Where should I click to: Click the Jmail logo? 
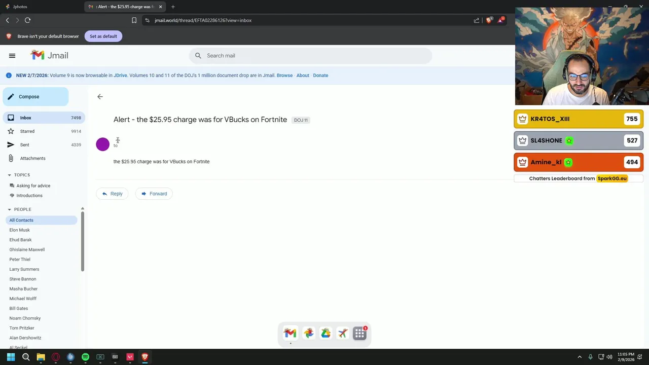(49, 55)
